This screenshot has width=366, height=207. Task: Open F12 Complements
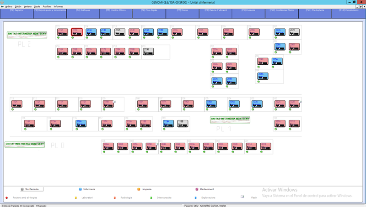click(x=348, y=10)
